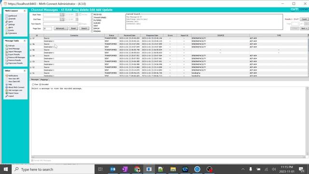Open the Dashboard view icon

[x=6, y=16]
